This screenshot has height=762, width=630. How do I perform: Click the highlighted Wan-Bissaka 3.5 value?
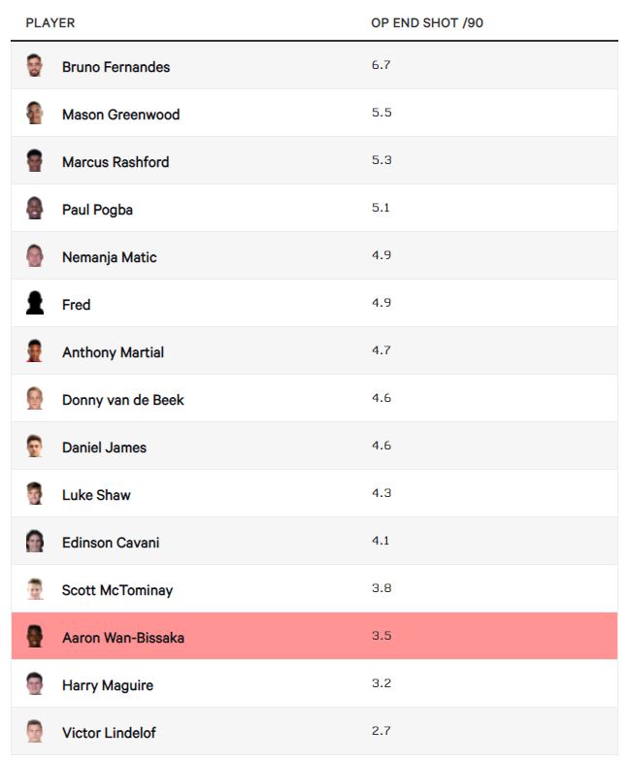[x=381, y=636]
